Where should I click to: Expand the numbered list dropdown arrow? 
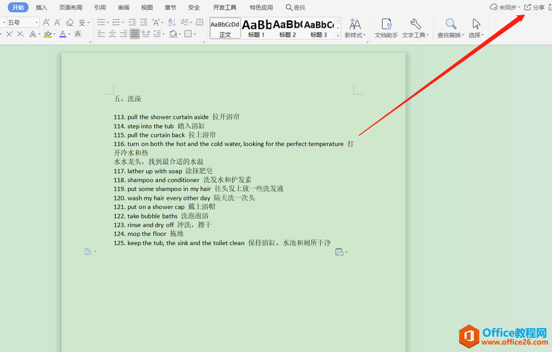pyautogui.click(x=123, y=23)
